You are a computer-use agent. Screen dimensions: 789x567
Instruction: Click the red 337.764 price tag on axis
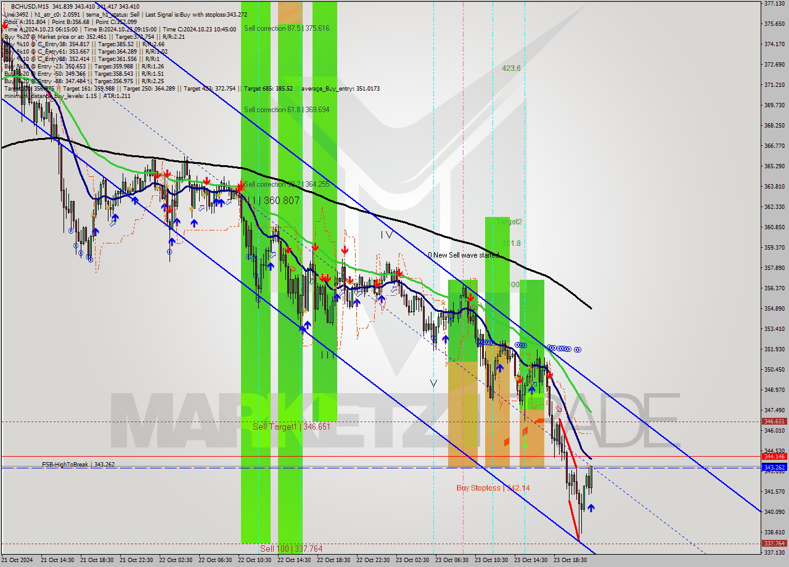tap(774, 544)
